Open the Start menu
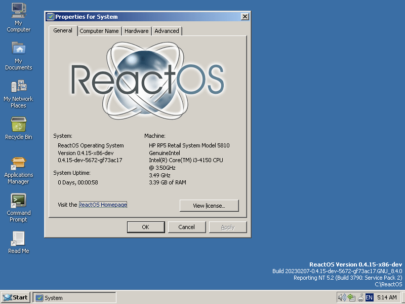This screenshot has height=304, width=405. pos(15,297)
